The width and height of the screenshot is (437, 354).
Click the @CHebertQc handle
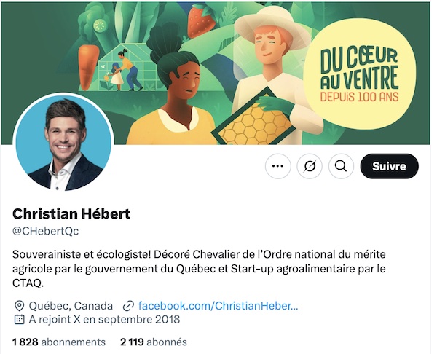[x=46, y=231]
